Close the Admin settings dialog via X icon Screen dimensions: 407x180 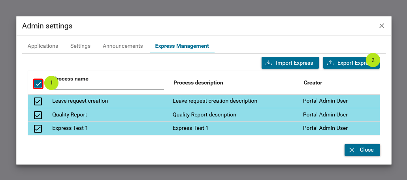(382, 26)
